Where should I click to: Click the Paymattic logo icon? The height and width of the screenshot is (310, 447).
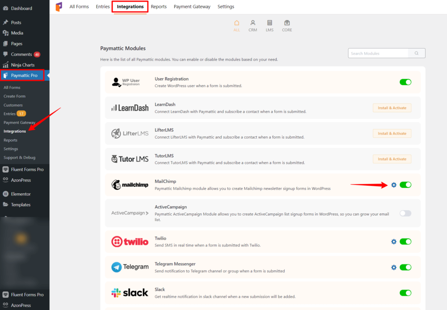click(x=59, y=7)
